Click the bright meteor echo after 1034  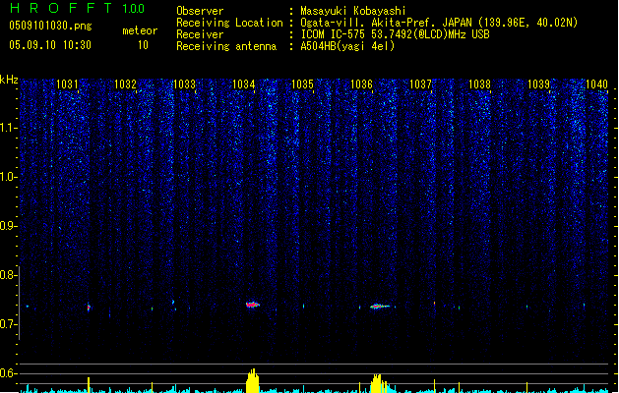[253, 305]
